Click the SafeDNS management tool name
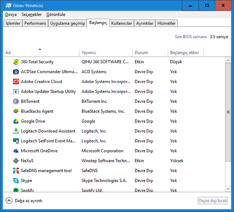The image size is (234, 212). coord(46,171)
